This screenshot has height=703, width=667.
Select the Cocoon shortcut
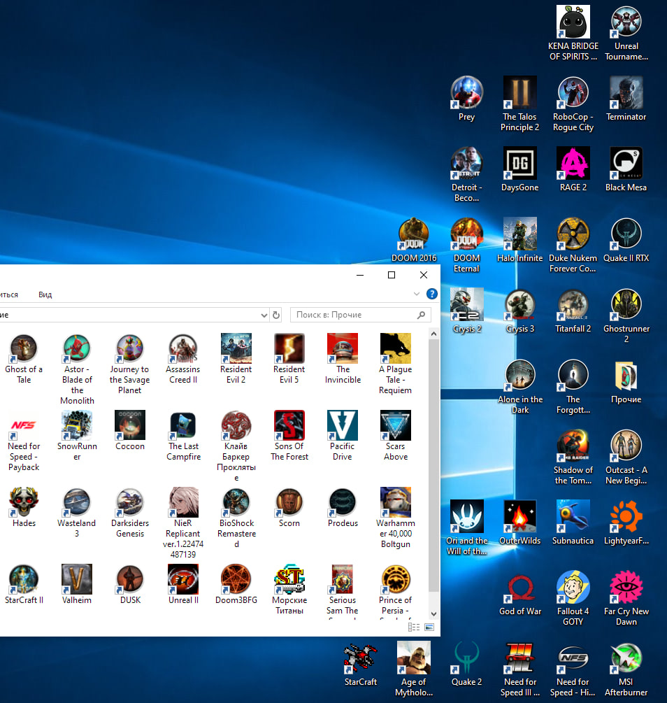(130, 425)
